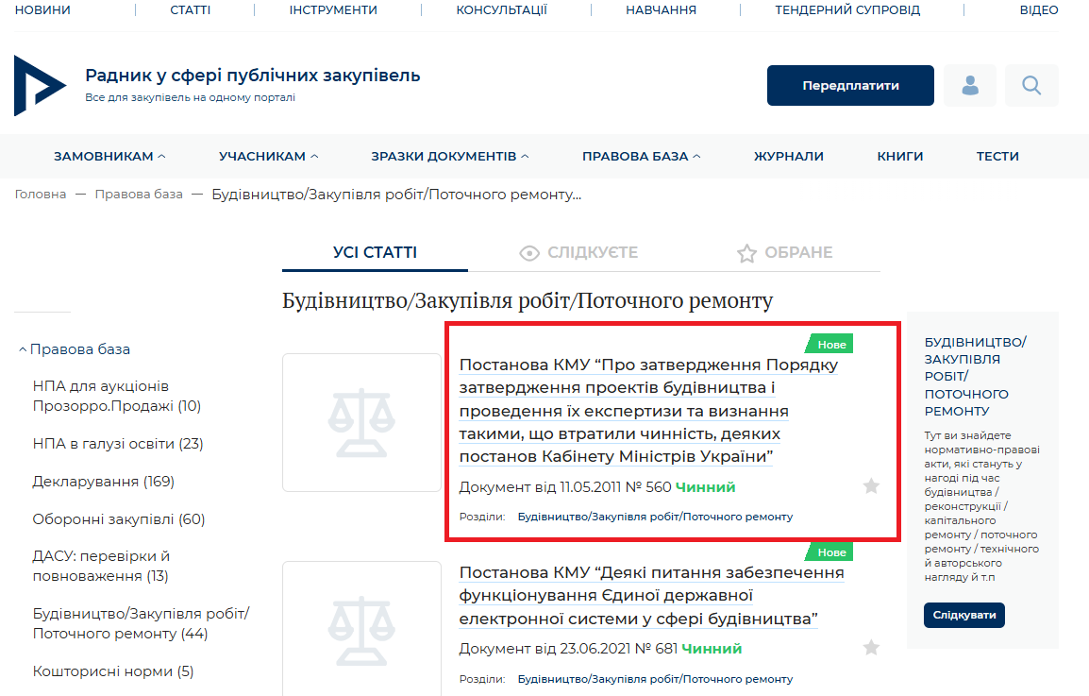Viewport: 1089px width, 696px height.
Task: Click the Слідкувати button
Action: point(963,616)
